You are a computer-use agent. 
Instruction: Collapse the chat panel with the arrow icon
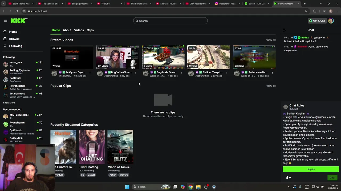284,30
